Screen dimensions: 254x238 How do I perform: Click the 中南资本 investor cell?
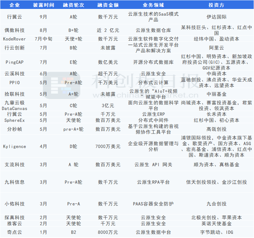(x=216, y=74)
